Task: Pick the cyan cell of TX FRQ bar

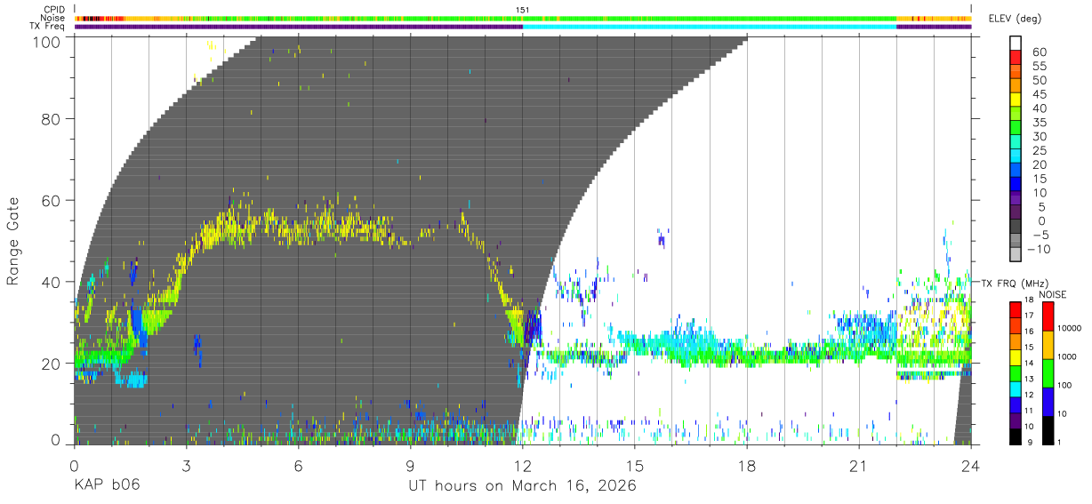Action: [x=1016, y=388]
